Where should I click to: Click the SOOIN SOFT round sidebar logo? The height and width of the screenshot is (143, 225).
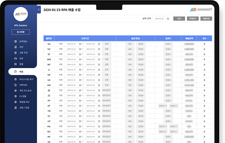click(21, 14)
